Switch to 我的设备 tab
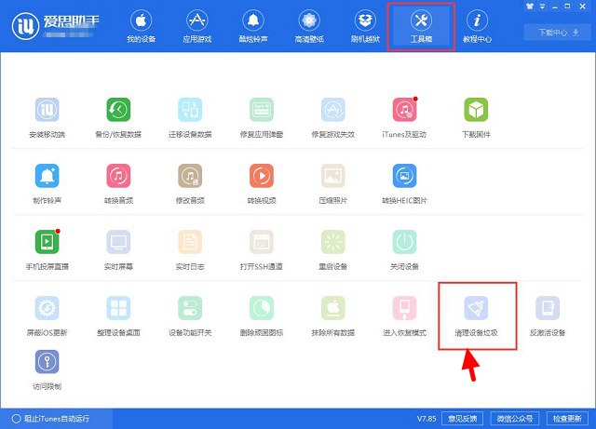The image size is (596, 429). click(140, 26)
